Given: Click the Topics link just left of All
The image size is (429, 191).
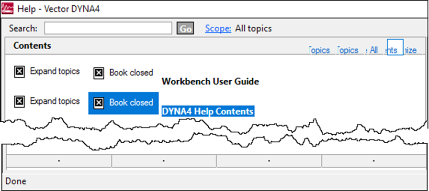Looking at the screenshot, I should (348, 50).
